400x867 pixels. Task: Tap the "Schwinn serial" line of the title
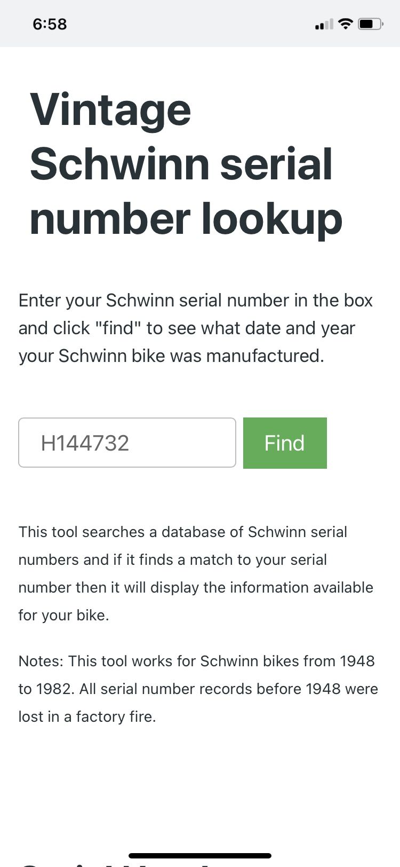pyautogui.click(x=181, y=164)
